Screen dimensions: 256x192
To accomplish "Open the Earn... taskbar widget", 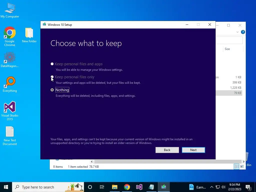I will pos(197,187).
